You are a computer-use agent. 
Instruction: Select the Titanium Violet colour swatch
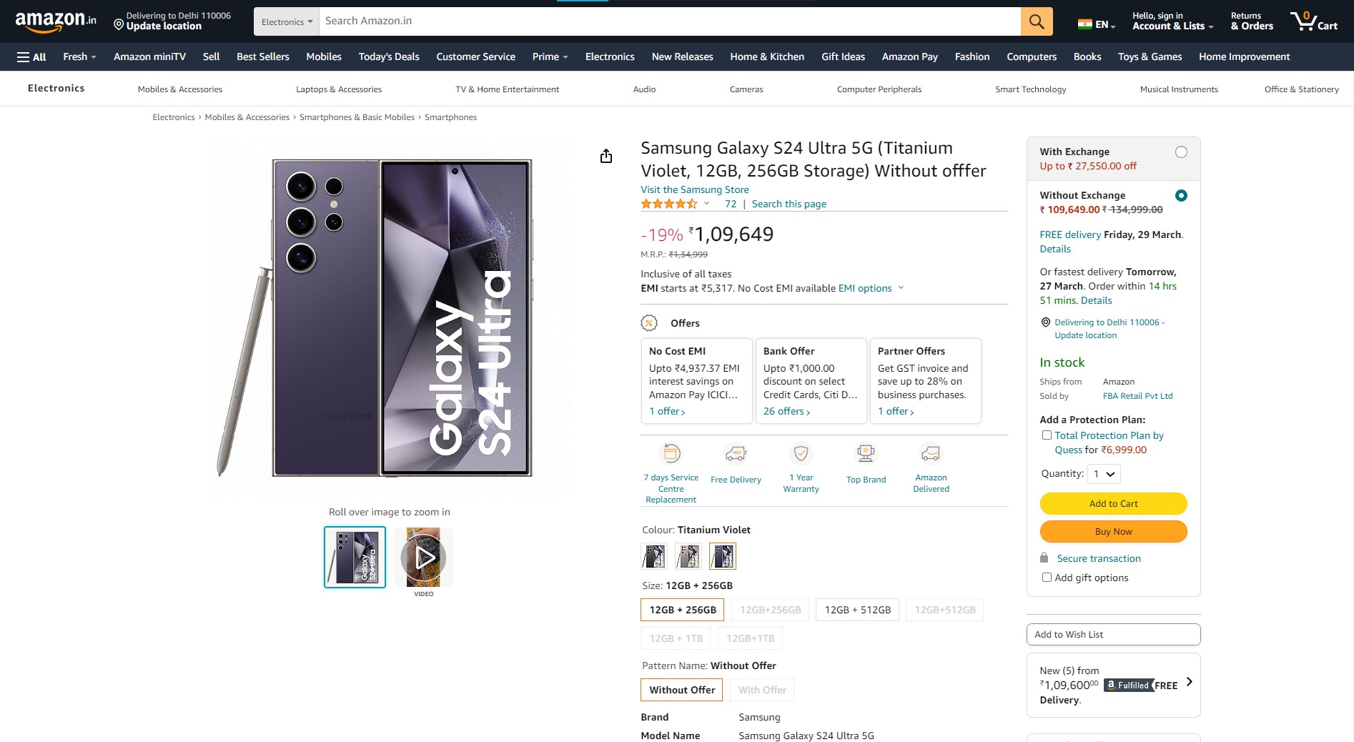(x=722, y=556)
